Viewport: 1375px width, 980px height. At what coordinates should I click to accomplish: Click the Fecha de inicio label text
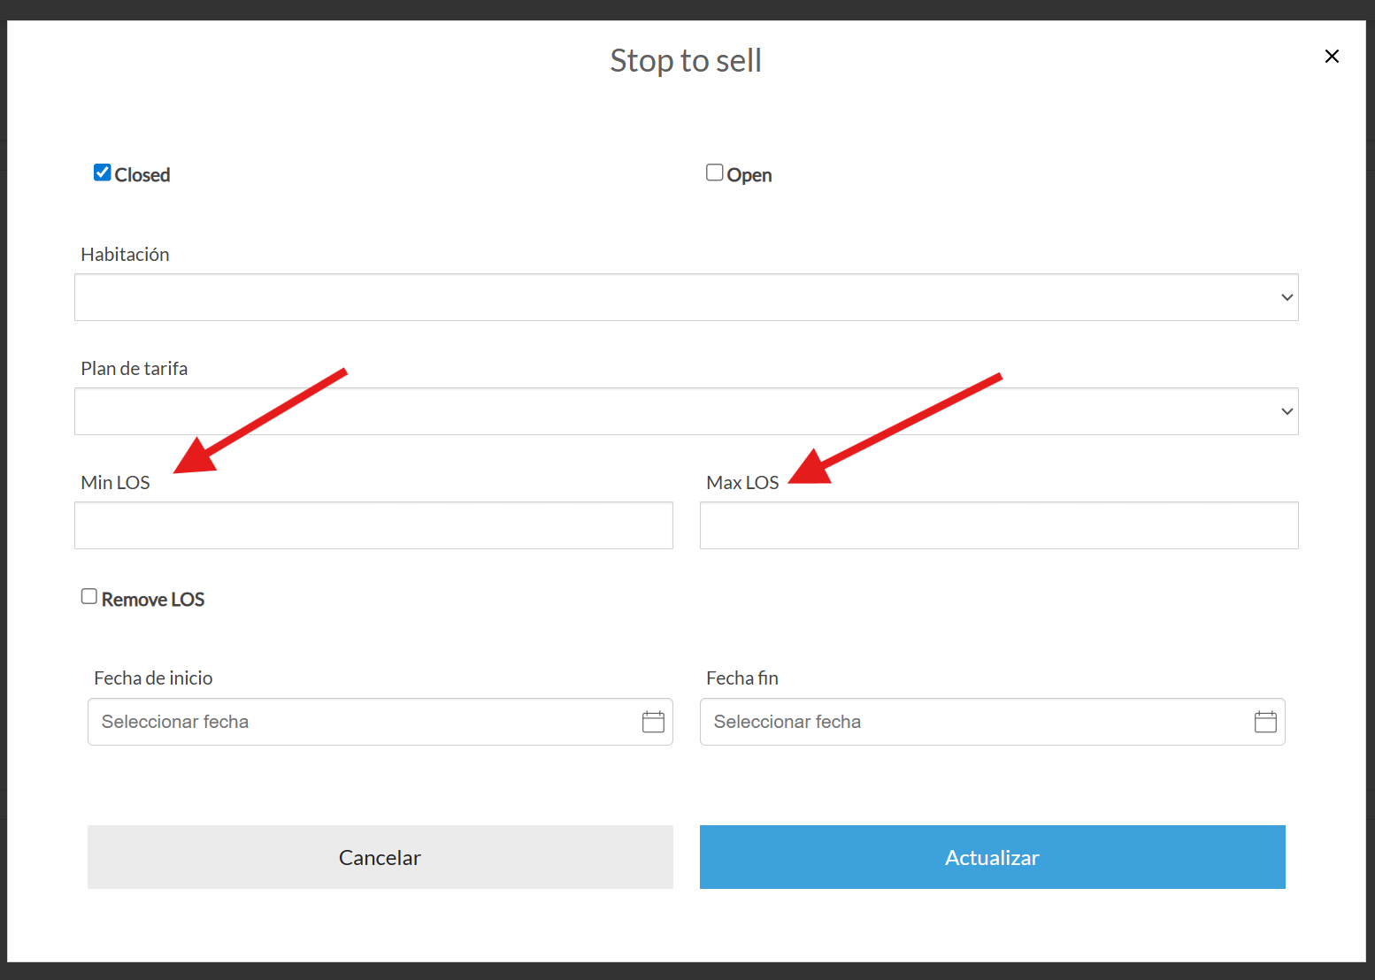153,678
